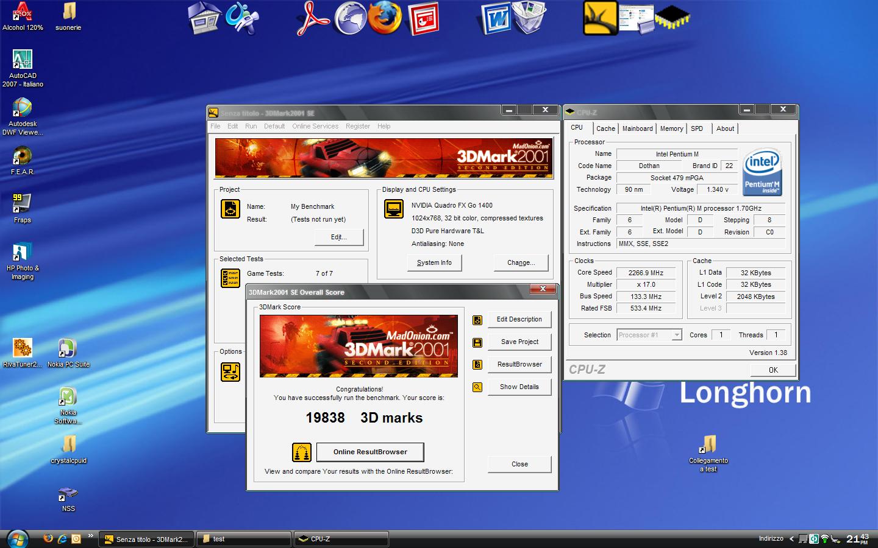The width and height of the screenshot is (878, 548).
Task: Click the Core Speed value field
Action: (x=646, y=273)
